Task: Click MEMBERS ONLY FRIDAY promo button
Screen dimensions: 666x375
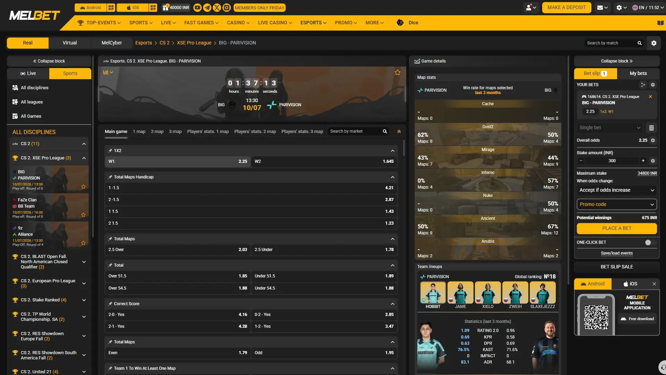Action: point(259,8)
